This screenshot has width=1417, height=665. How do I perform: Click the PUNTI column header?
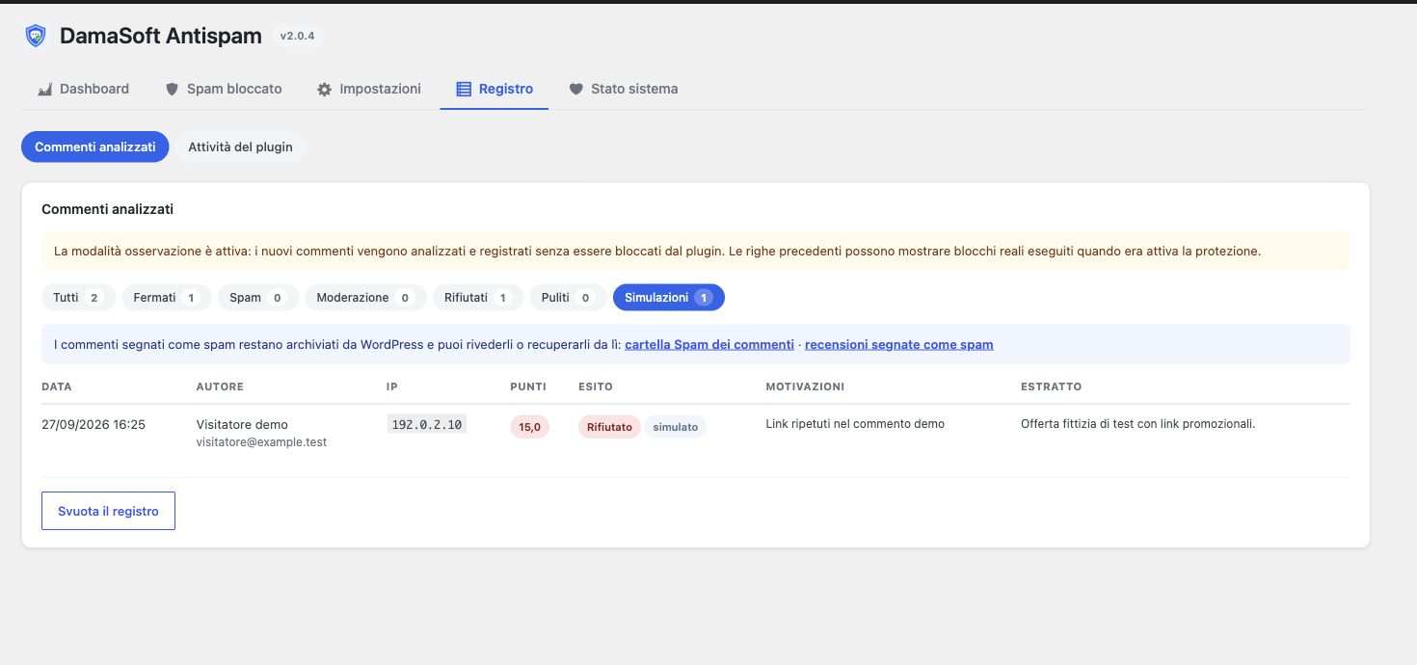pyautogui.click(x=528, y=386)
